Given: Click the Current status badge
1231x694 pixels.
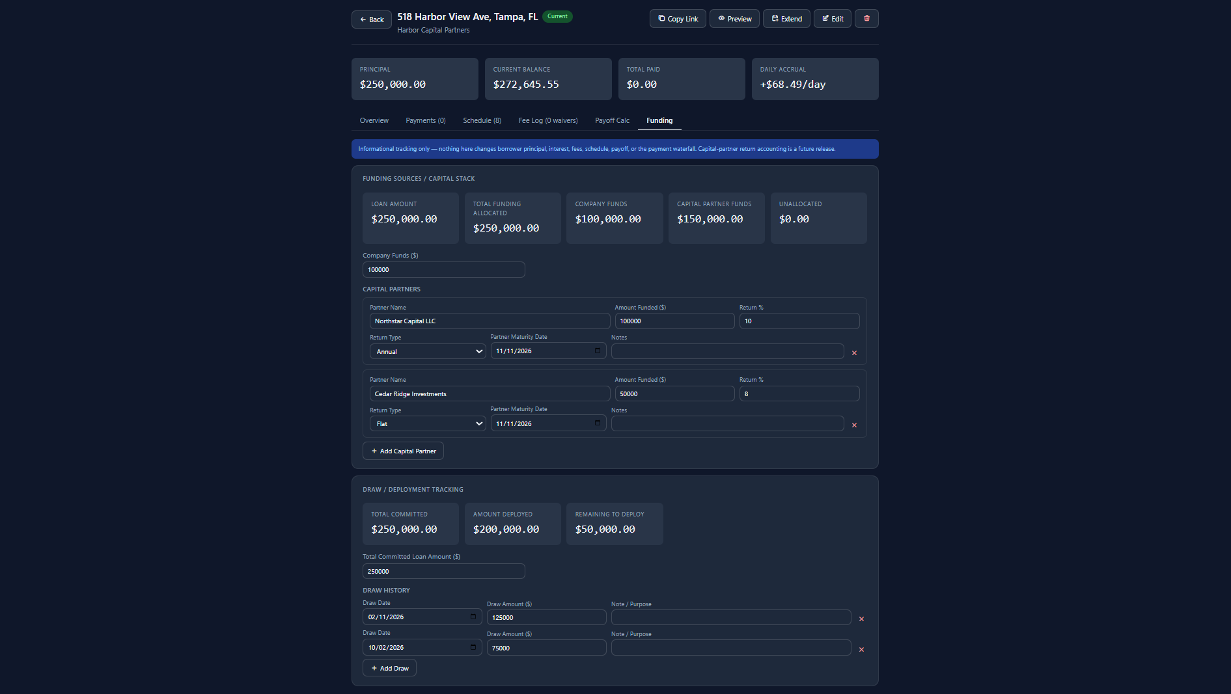Looking at the screenshot, I should click(557, 16).
